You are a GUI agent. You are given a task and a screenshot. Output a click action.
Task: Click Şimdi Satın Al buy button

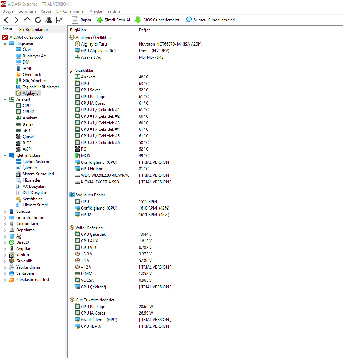click(113, 20)
